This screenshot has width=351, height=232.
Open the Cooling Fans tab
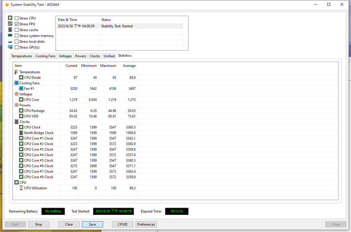click(45, 56)
